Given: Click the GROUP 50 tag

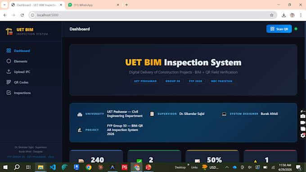Looking at the screenshot, I should coord(173,81).
